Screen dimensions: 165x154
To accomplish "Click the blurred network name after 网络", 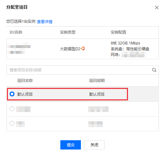I will [x=134, y=54].
